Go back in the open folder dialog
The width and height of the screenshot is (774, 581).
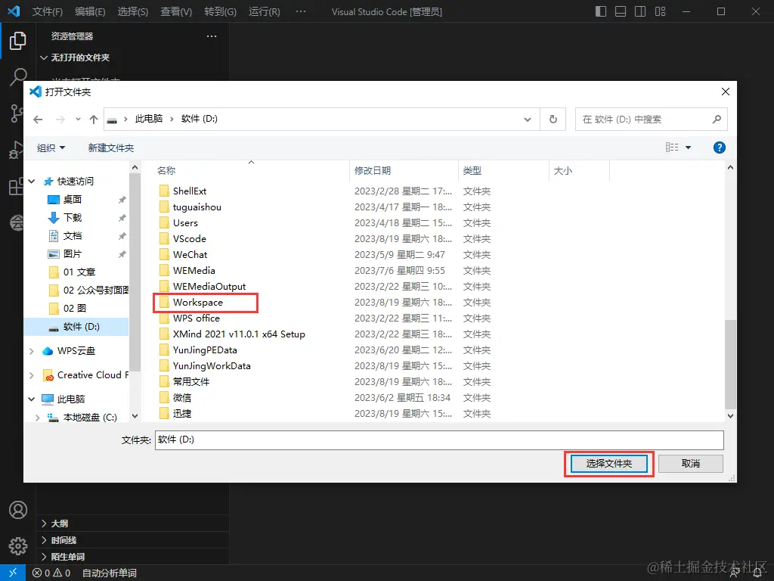coord(38,120)
